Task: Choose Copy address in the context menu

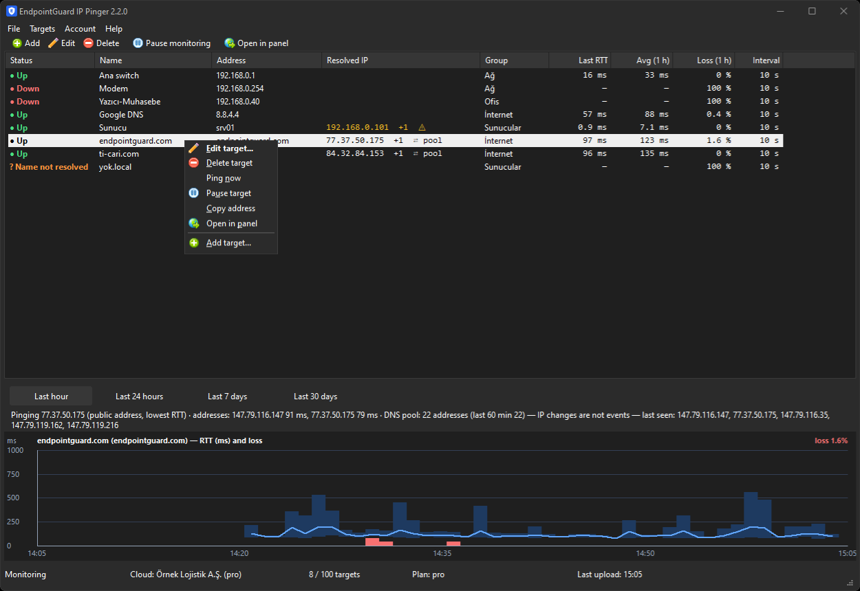Action: [231, 208]
